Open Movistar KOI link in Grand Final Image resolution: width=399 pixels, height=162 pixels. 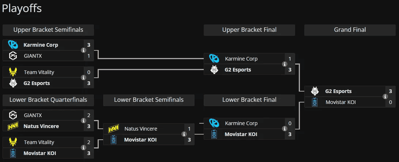[x=341, y=103]
